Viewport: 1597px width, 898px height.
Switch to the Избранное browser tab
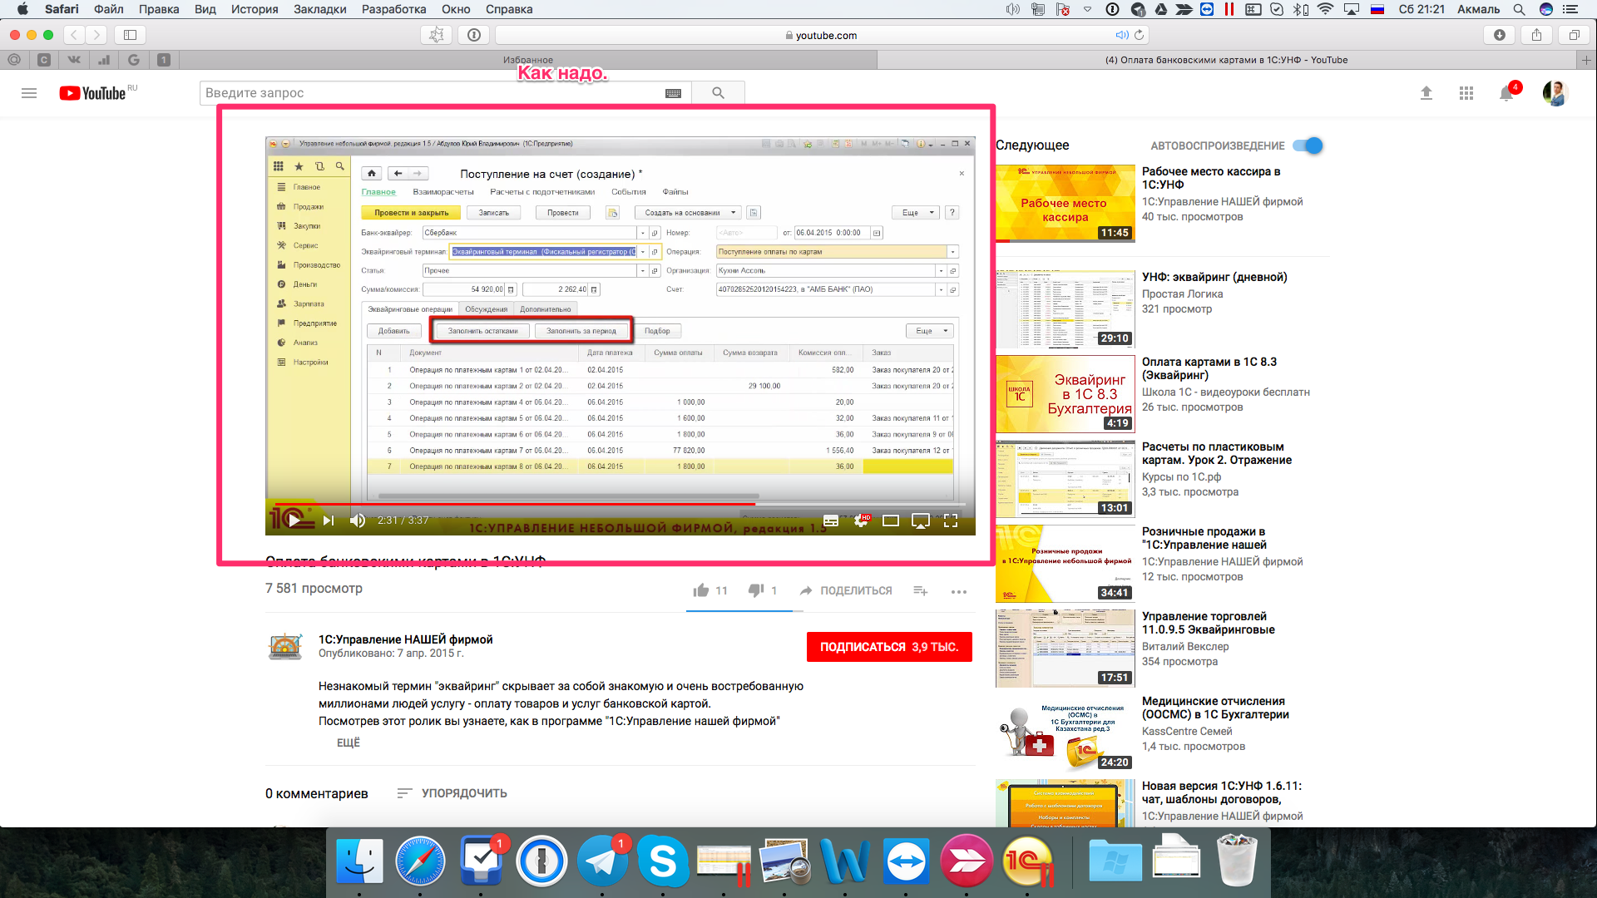[x=527, y=60]
